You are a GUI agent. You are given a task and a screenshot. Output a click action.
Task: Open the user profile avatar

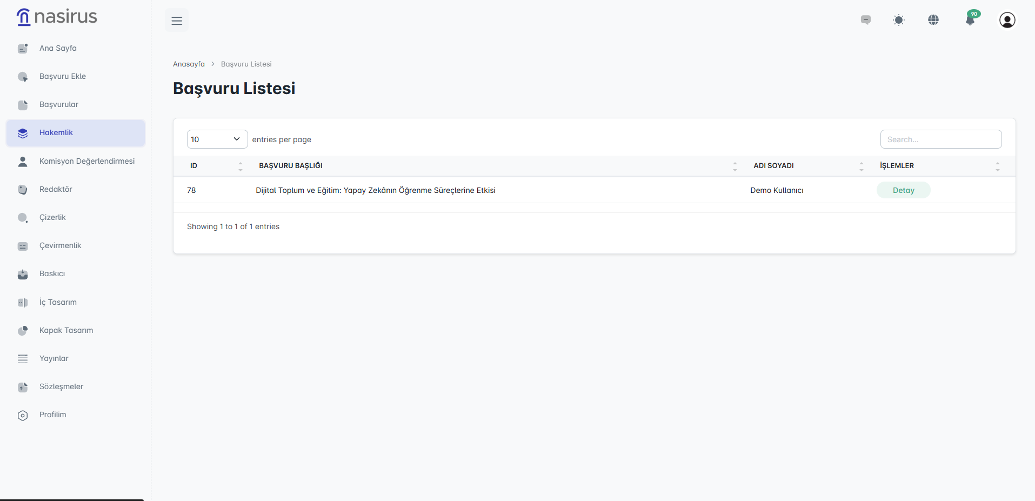[1007, 20]
